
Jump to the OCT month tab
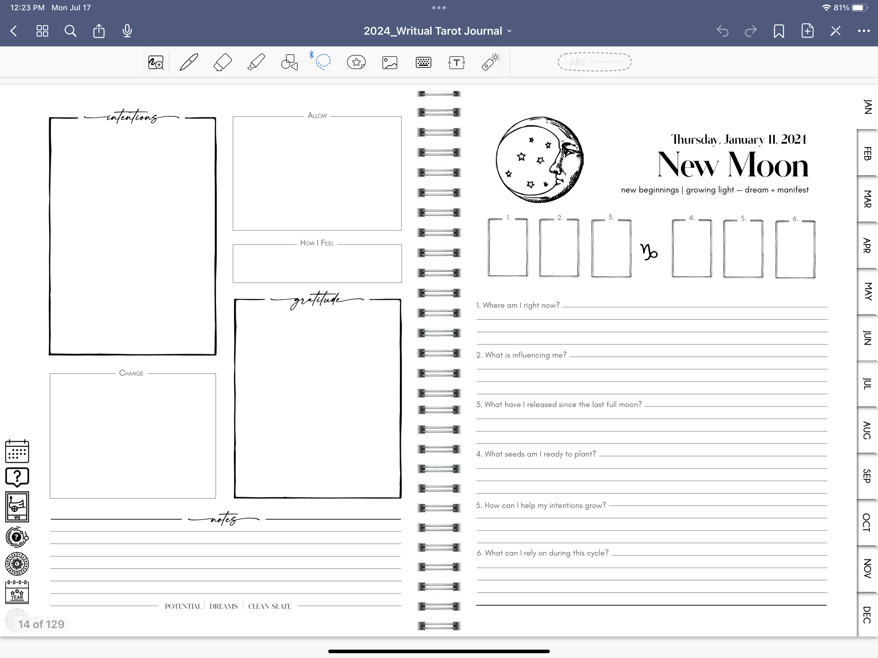tap(867, 522)
